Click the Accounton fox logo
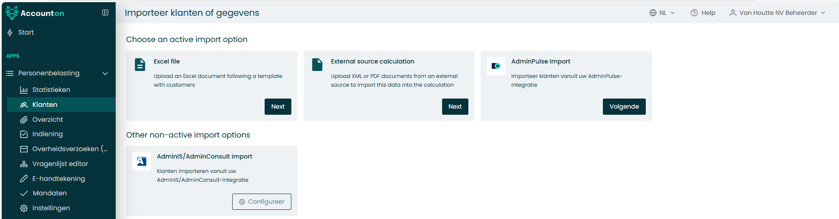The height and width of the screenshot is (219, 839). point(12,13)
